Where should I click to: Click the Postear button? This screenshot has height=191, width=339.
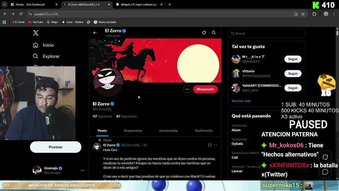[x=56, y=147]
